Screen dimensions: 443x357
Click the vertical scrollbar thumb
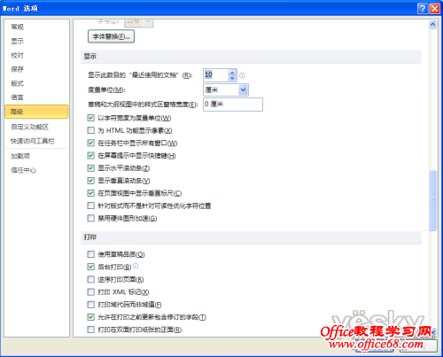pos(432,200)
